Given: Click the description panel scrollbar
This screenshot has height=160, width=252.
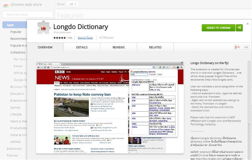Looking at the screenshot, I should 249,93.
